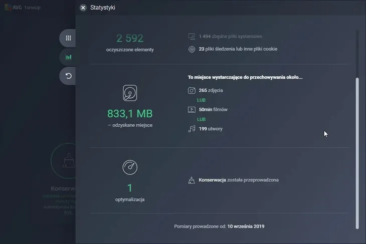366x244 pixels.
Task: Click the statistics panel vertical scrollbar
Action: click(x=357, y=153)
